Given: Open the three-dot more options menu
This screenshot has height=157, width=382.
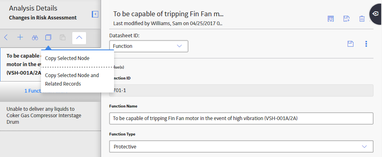Looking at the screenshot, I should [x=366, y=44].
